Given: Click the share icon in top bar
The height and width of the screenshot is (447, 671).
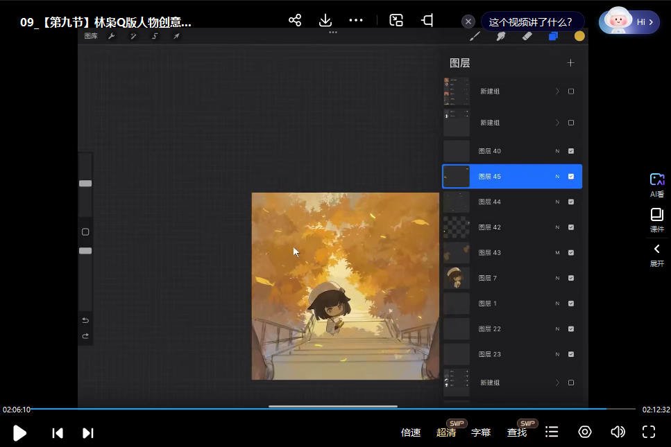Looking at the screenshot, I should 295,20.
